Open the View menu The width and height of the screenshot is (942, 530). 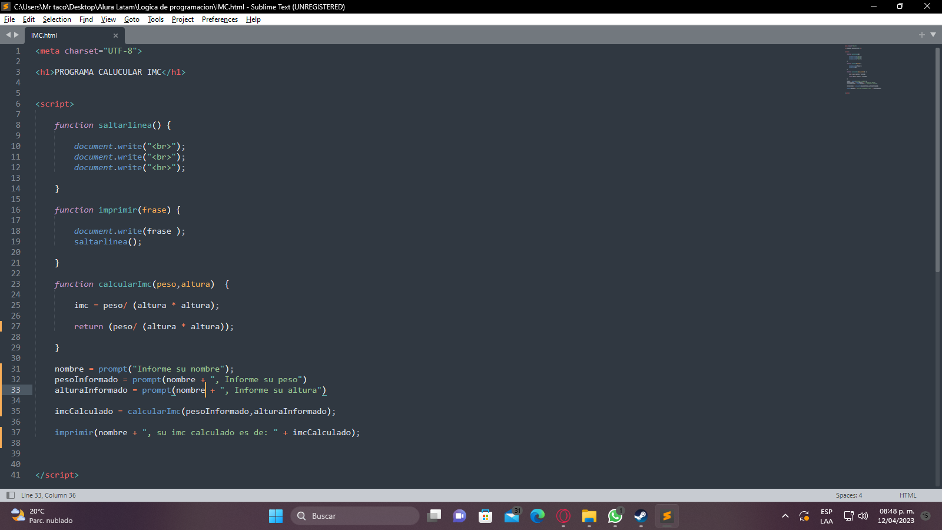pos(108,19)
